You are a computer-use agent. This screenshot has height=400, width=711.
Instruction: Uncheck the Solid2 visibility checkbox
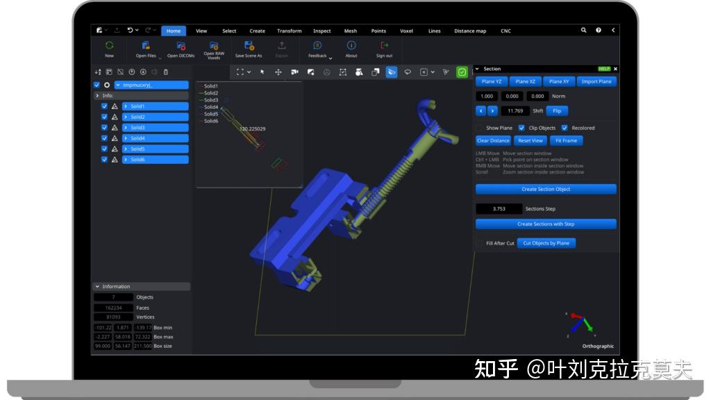tap(104, 117)
